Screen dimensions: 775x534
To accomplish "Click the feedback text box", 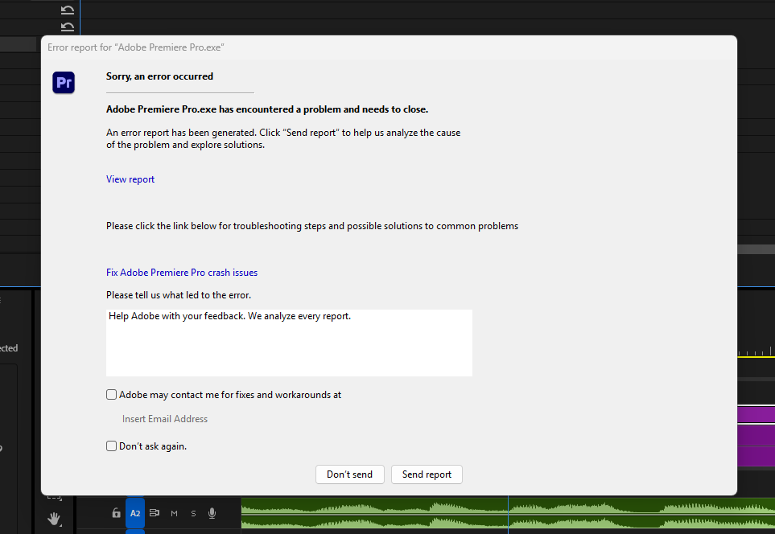I will (289, 343).
